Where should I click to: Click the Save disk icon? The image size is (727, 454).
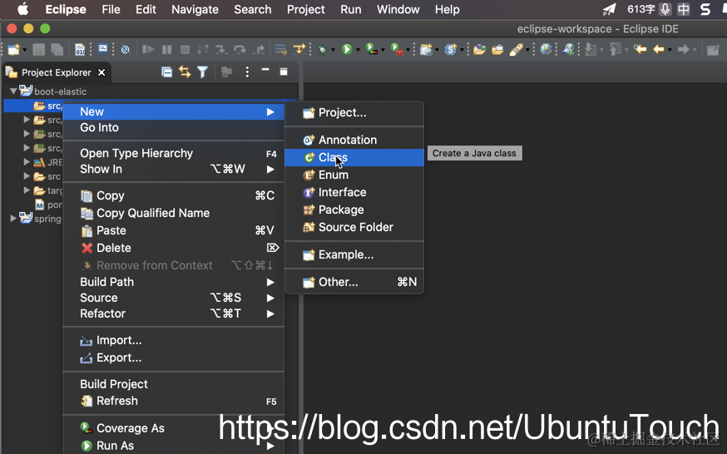point(38,49)
